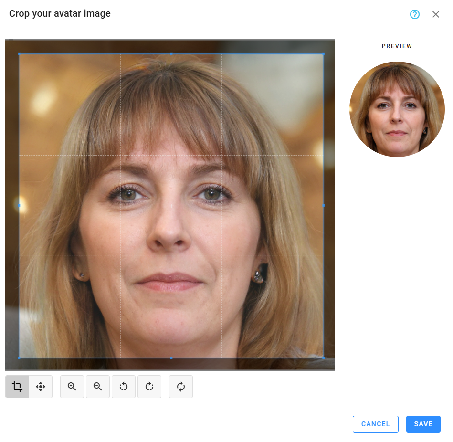Click the bottom edge middle crop handle
The height and width of the screenshot is (442, 453).
171,358
